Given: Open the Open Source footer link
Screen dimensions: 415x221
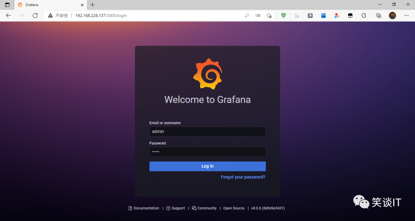Looking at the screenshot, I should pos(234,208).
